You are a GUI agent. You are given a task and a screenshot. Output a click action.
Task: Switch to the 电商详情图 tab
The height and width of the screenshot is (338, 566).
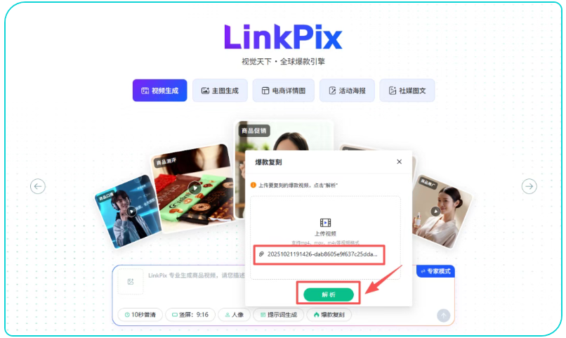point(284,90)
